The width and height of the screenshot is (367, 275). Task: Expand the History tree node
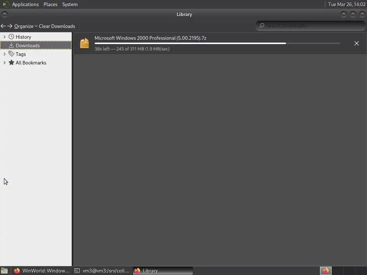pos(4,37)
